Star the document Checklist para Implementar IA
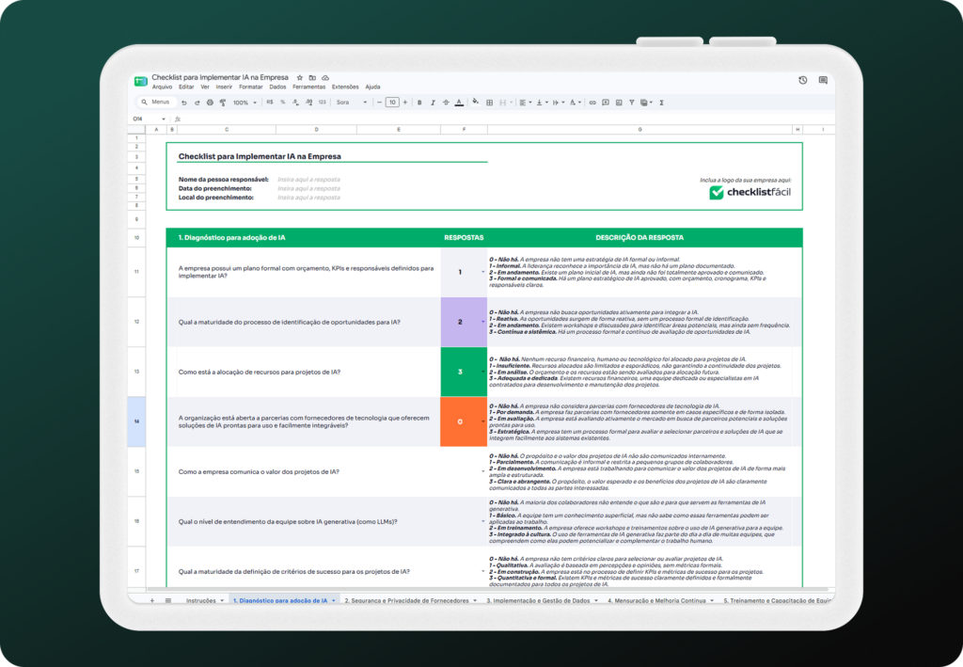This screenshot has width=963, height=667. 300,77
